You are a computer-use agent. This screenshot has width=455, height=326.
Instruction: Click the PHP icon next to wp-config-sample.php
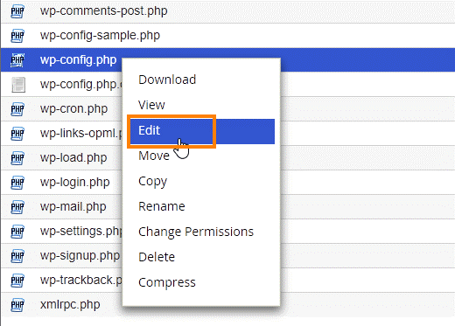[17, 36]
